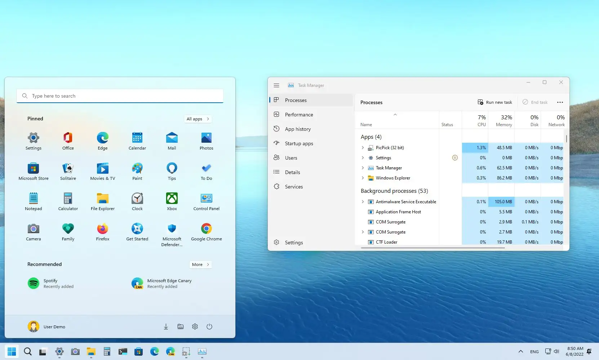Click the End task button
This screenshot has height=360, width=599.
click(536, 102)
